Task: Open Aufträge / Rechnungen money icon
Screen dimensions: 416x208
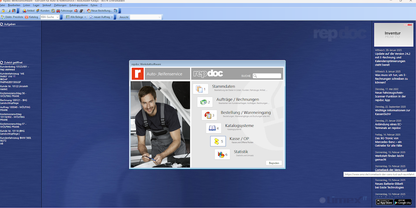Action: pyautogui.click(x=205, y=102)
